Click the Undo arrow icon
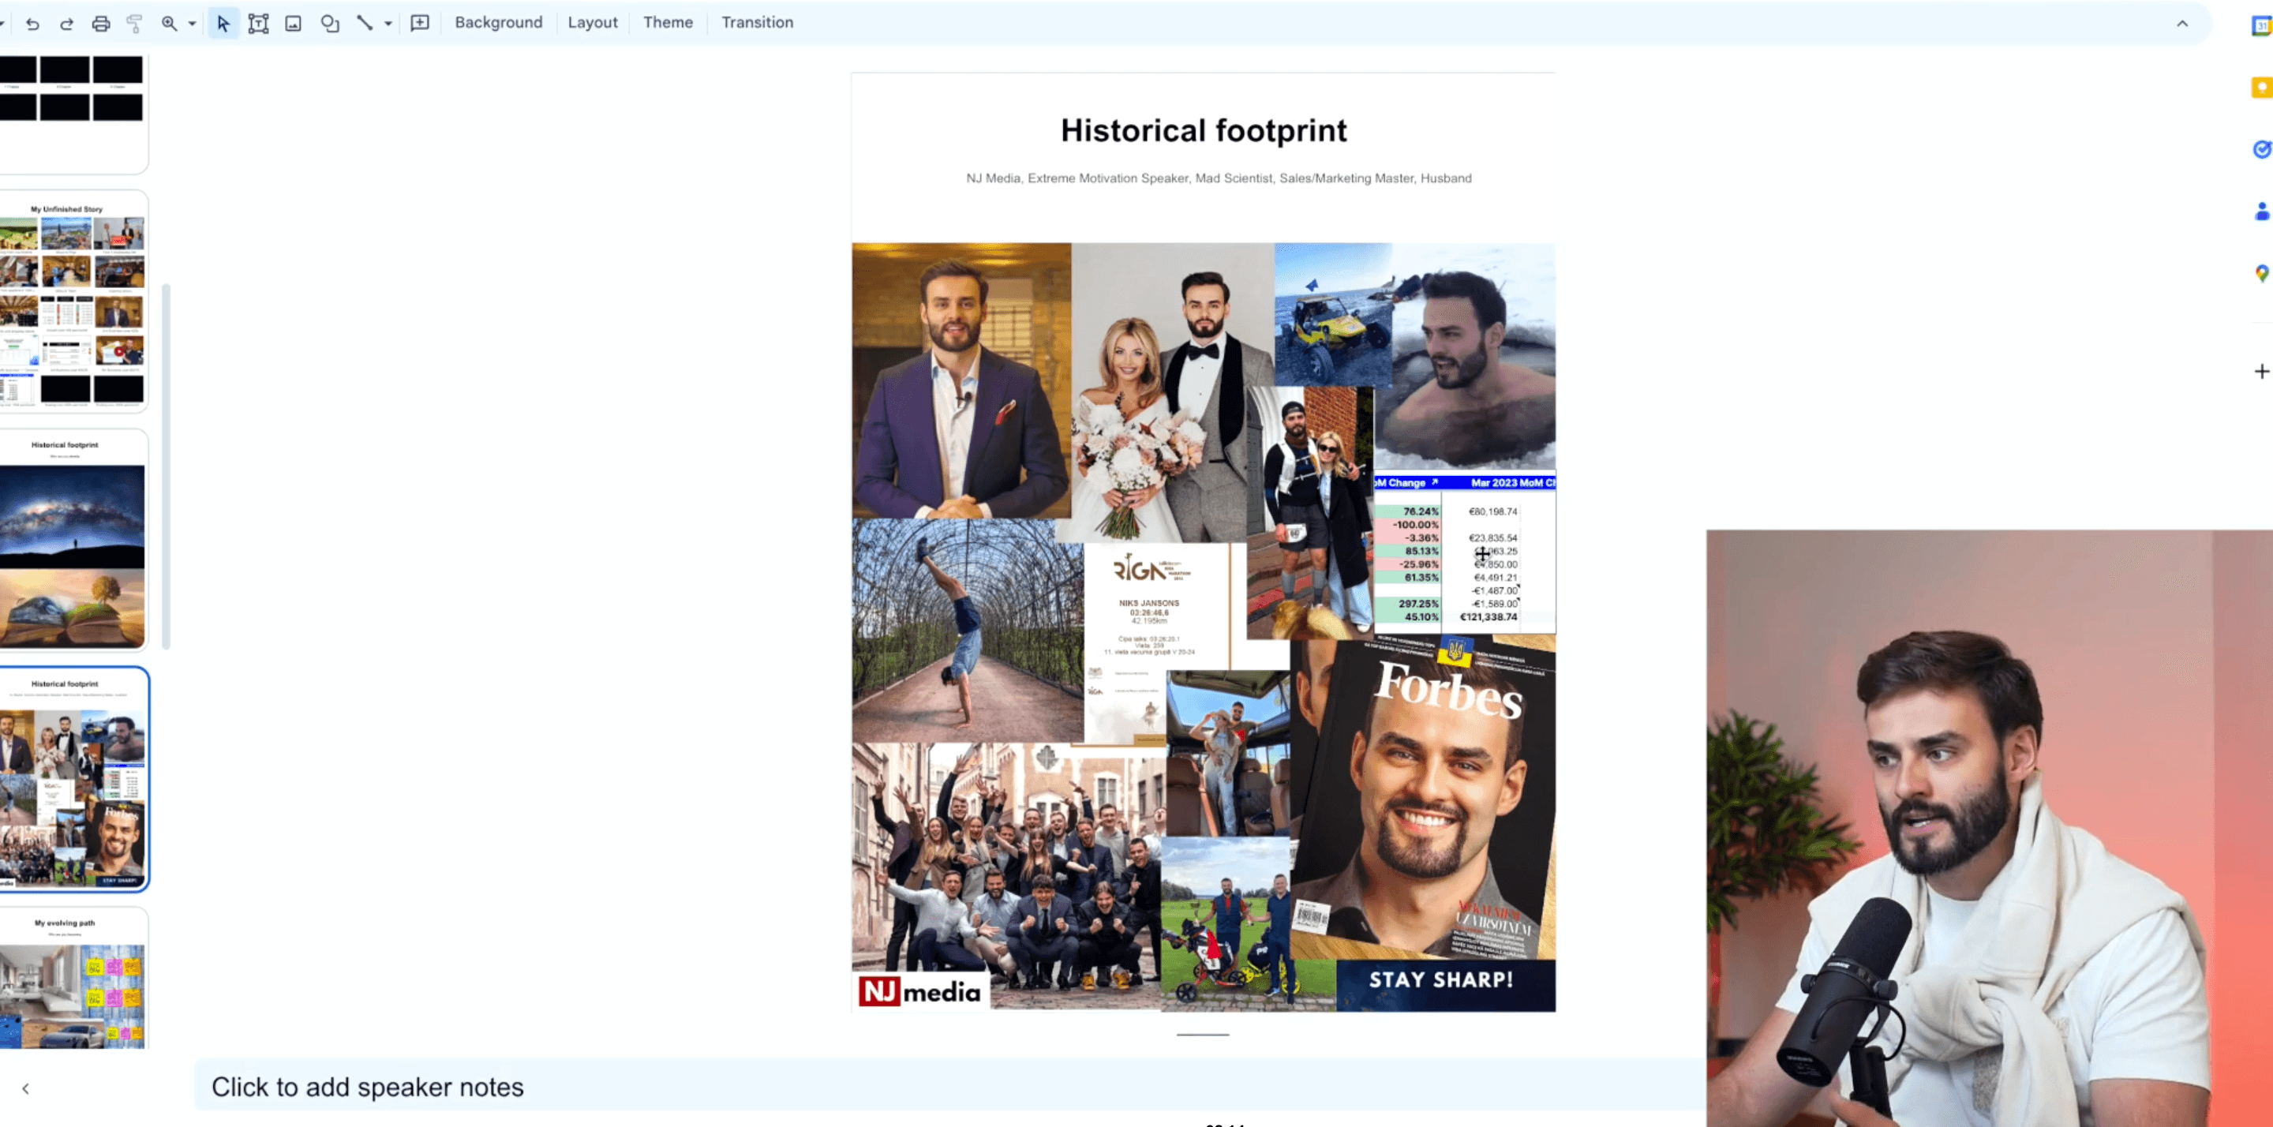This screenshot has height=1127, width=2273. (32, 24)
